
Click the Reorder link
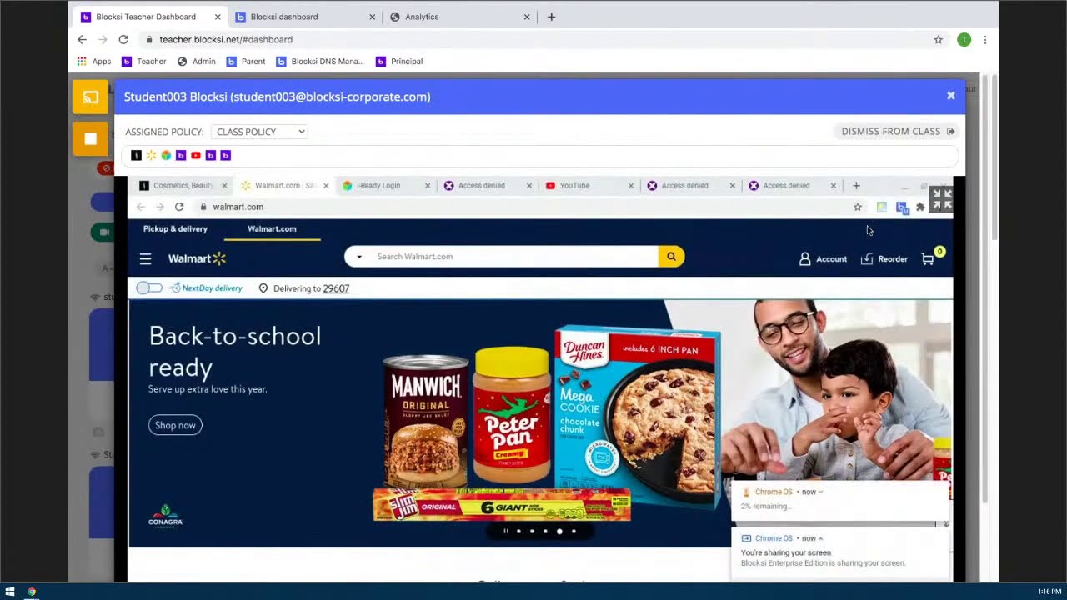point(884,259)
